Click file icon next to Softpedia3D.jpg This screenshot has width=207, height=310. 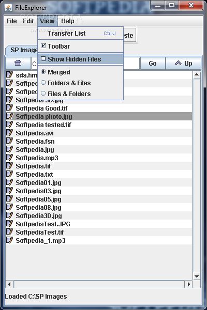pos(9,215)
